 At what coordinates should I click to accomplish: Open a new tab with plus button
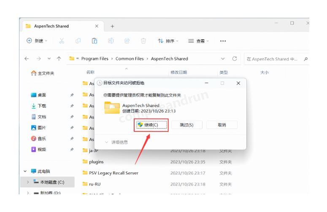tap(112, 26)
